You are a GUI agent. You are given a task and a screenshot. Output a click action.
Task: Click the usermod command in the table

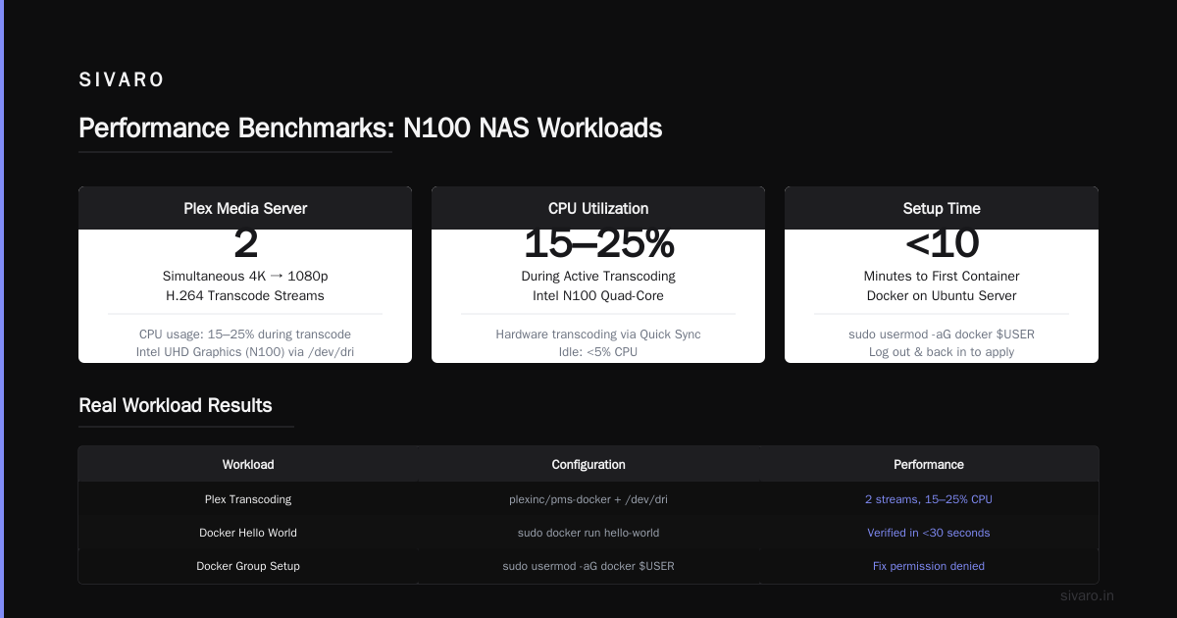[588, 566]
